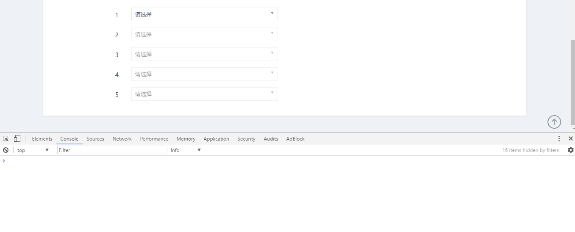Image resolution: width=575 pixels, height=232 pixels.
Task: Open the Network tab
Action: point(122,138)
